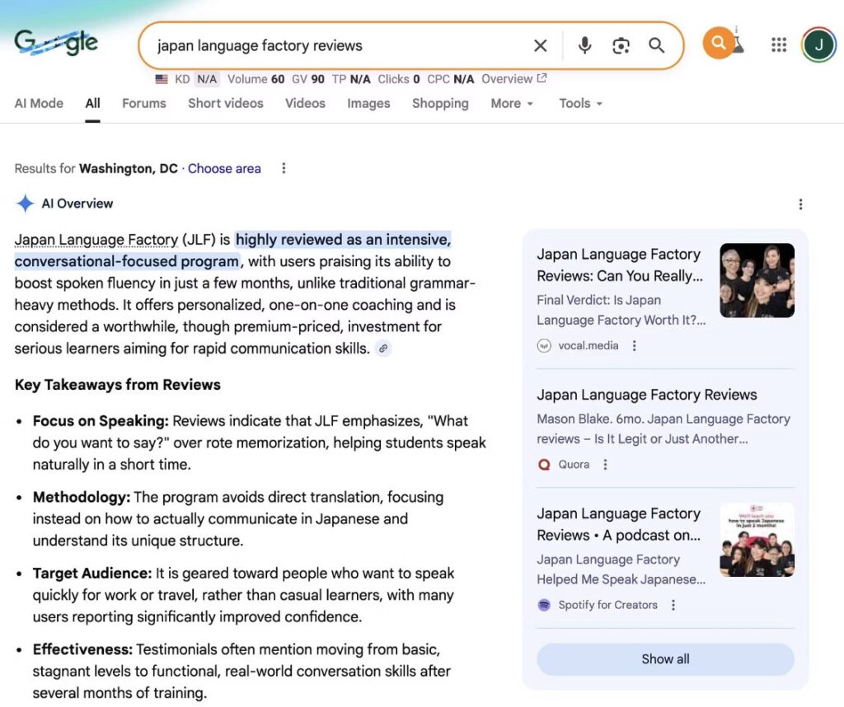Go to Google home via logo

click(56, 43)
